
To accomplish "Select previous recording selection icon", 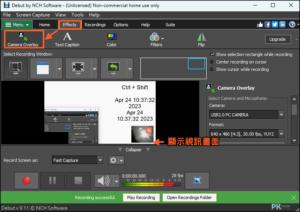I will point(113,68).
